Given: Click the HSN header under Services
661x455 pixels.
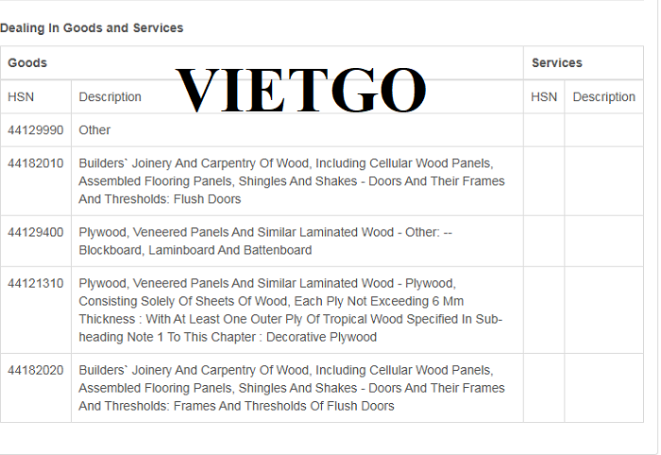Looking at the screenshot, I should (x=544, y=97).
